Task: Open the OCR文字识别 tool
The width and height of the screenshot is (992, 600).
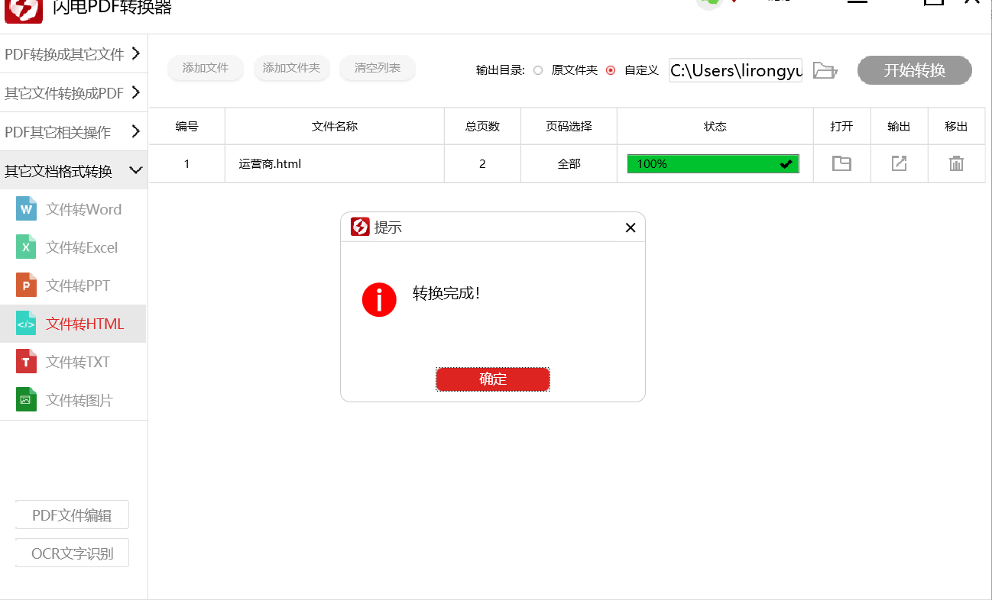Action: (x=72, y=553)
